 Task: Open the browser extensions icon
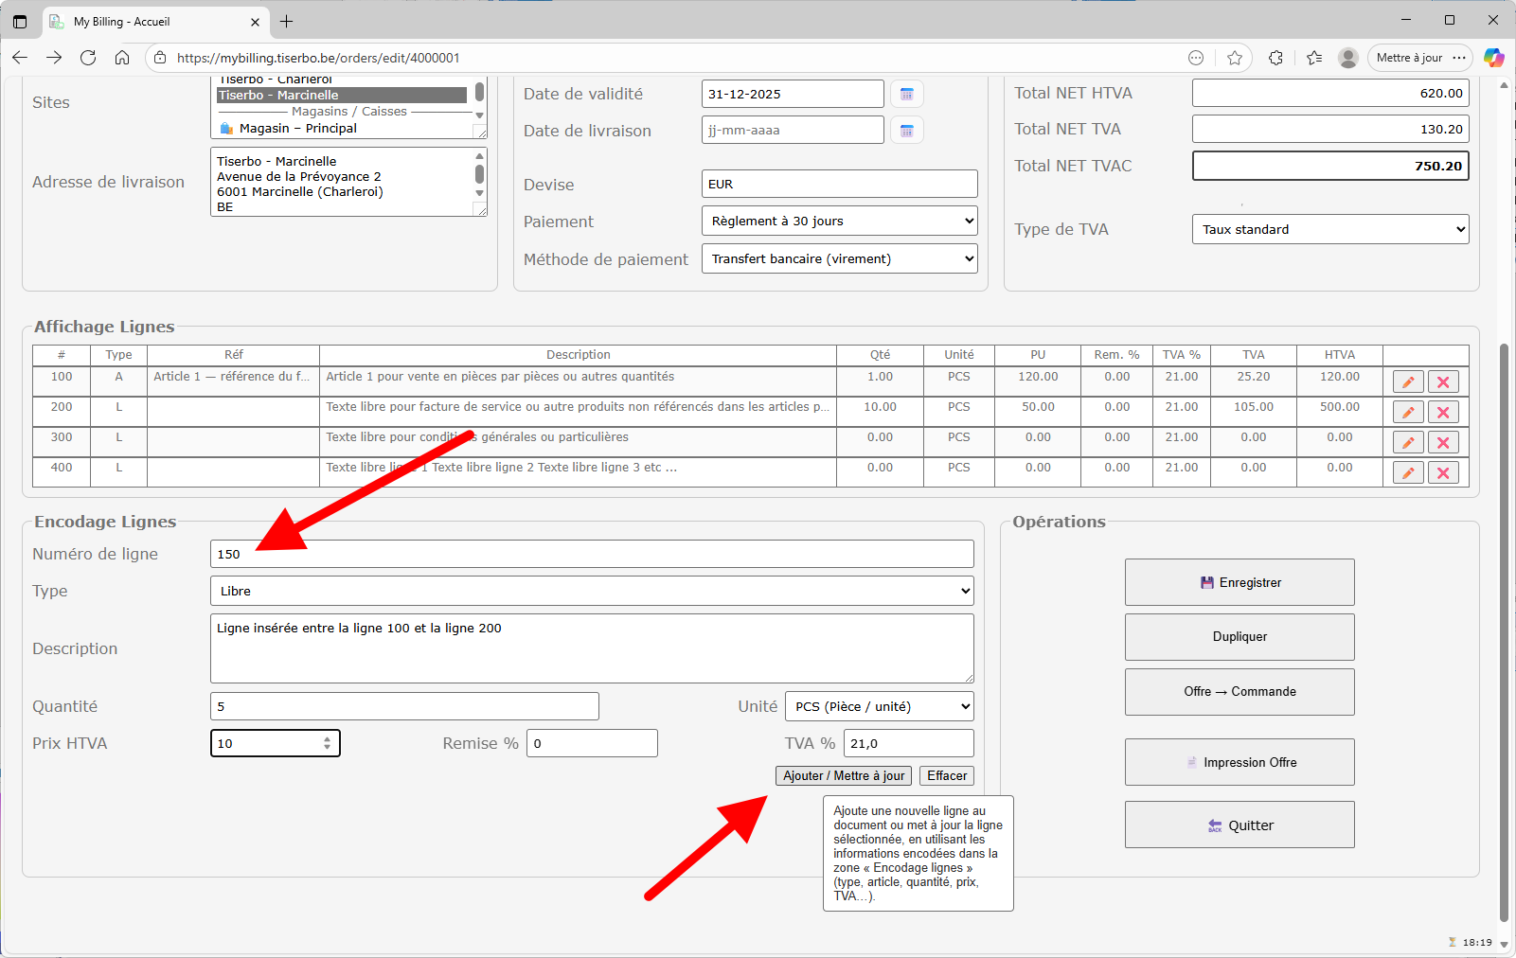tap(1275, 58)
